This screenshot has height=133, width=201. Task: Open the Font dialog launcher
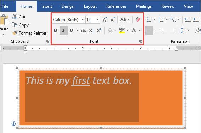140,41
